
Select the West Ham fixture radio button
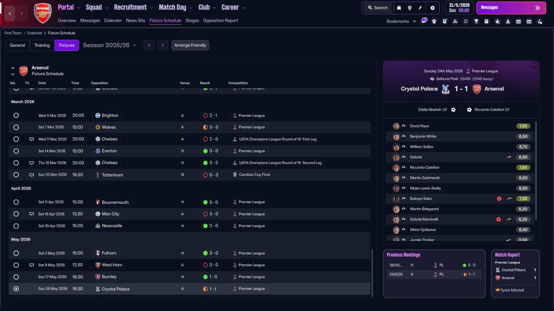click(x=16, y=265)
